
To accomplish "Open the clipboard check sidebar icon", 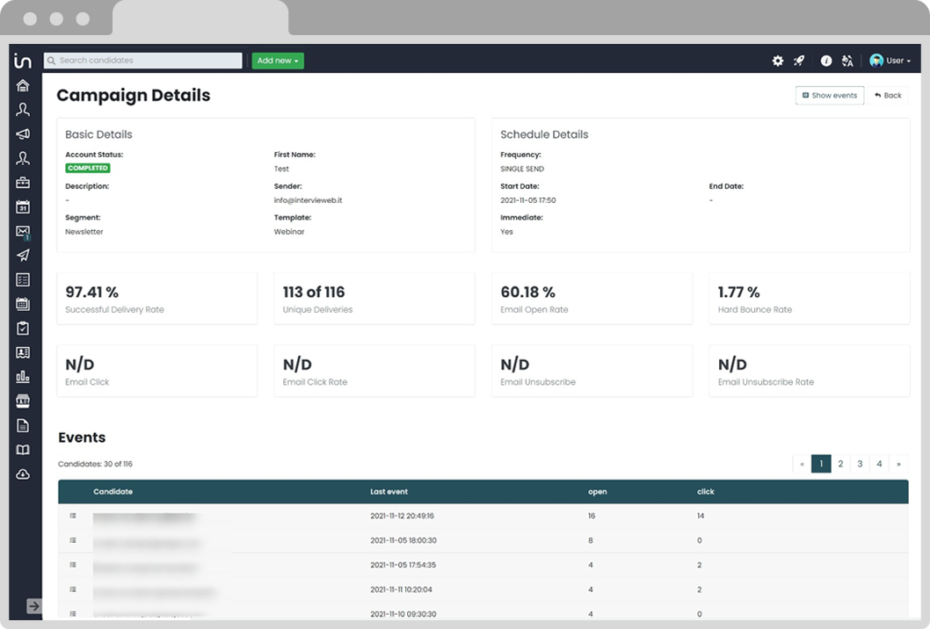I will pos(23,329).
